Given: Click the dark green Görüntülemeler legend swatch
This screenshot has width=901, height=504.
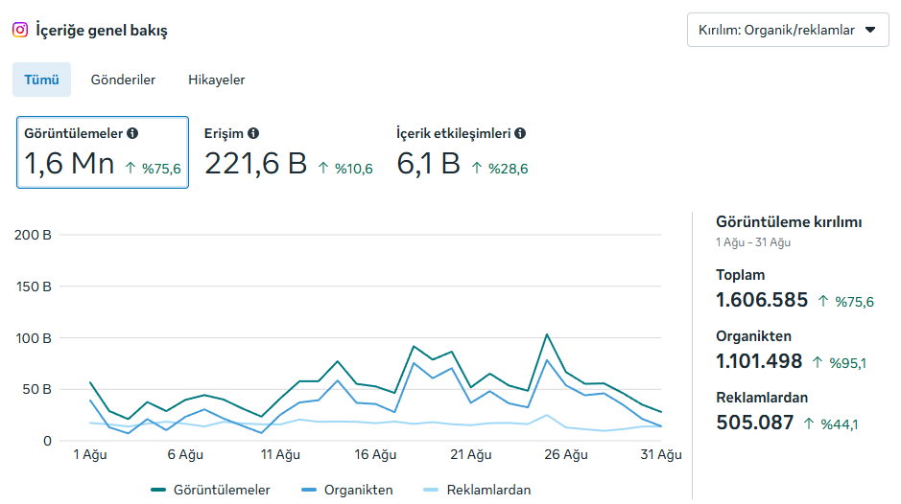Looking at the screenshot, I should [158, 490].
